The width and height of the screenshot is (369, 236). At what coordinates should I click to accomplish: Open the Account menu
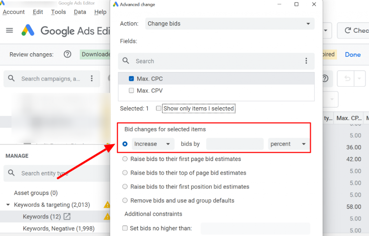tap(14, 12)
